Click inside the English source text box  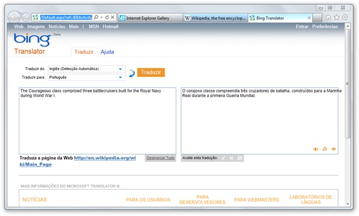(x=98, y=121)
